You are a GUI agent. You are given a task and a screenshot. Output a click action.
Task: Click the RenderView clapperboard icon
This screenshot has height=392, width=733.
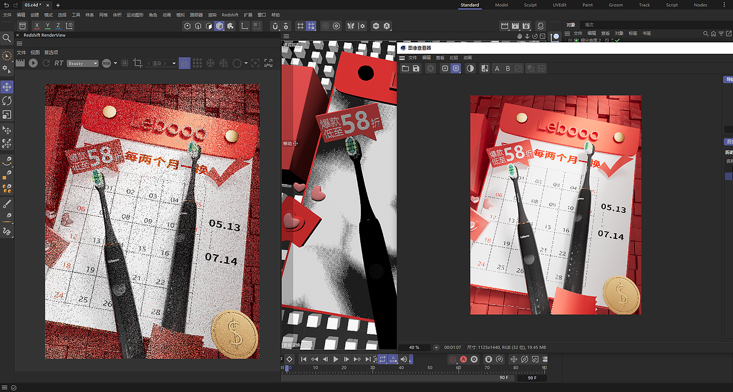tap(21, 63)
